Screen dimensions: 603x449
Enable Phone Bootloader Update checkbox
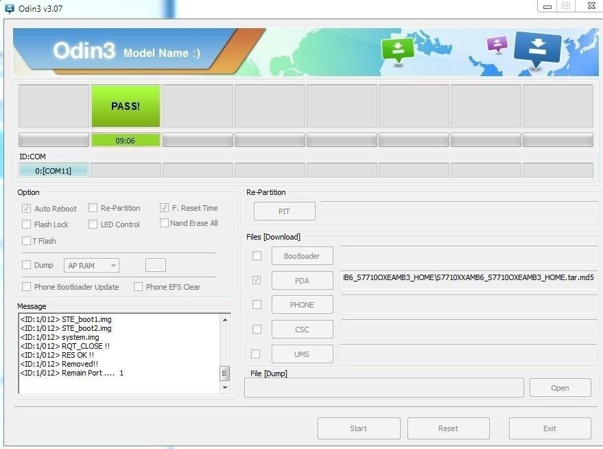tap(26, 287)
